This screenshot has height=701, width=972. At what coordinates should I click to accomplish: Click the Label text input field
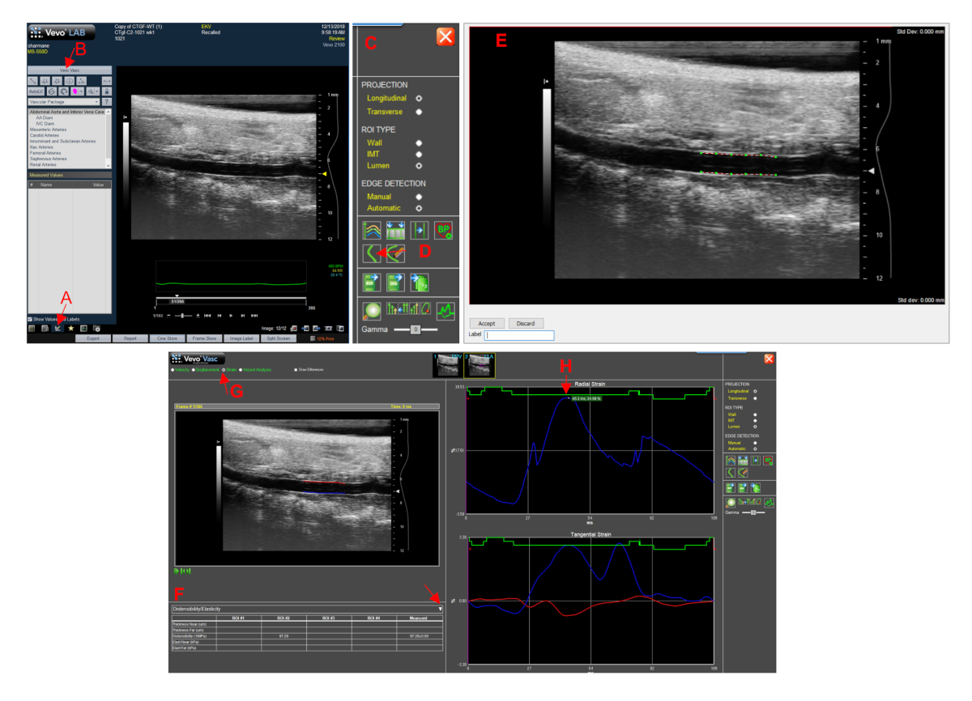(519, 335)
